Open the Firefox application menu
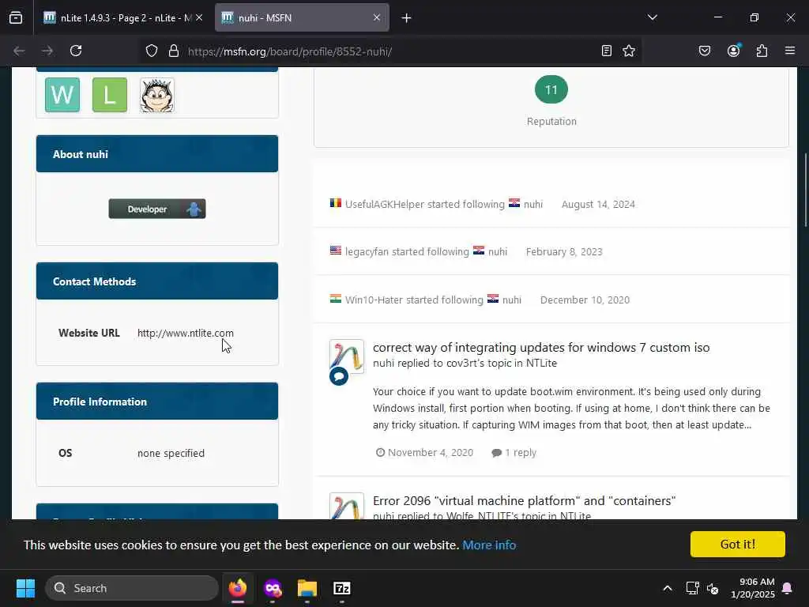 [x=790, y=51]
